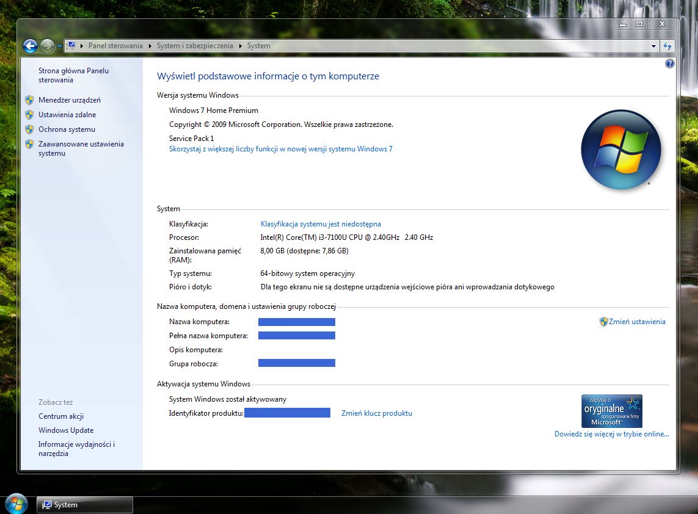Open Windows Update link
Viewport: 698px width, 514px height.
coord(66,430)
